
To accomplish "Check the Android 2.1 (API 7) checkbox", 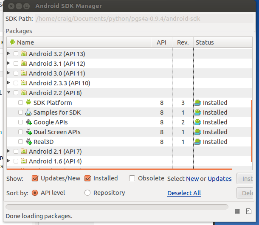I will (x=16, y=151).
